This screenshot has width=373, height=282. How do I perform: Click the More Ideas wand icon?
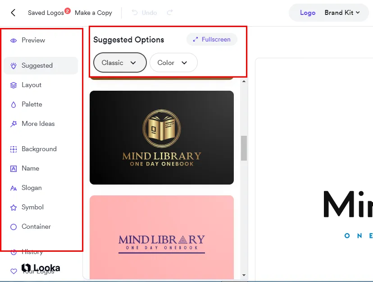[14, 124]
